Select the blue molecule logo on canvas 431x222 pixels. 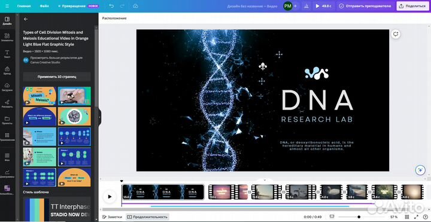point(317,73)
